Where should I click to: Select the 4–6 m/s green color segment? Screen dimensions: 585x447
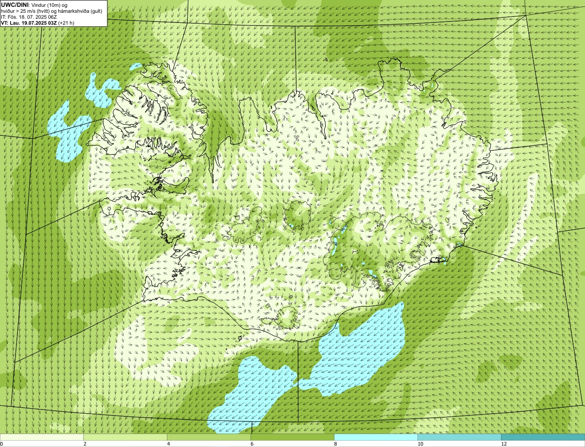click(209, 437)
